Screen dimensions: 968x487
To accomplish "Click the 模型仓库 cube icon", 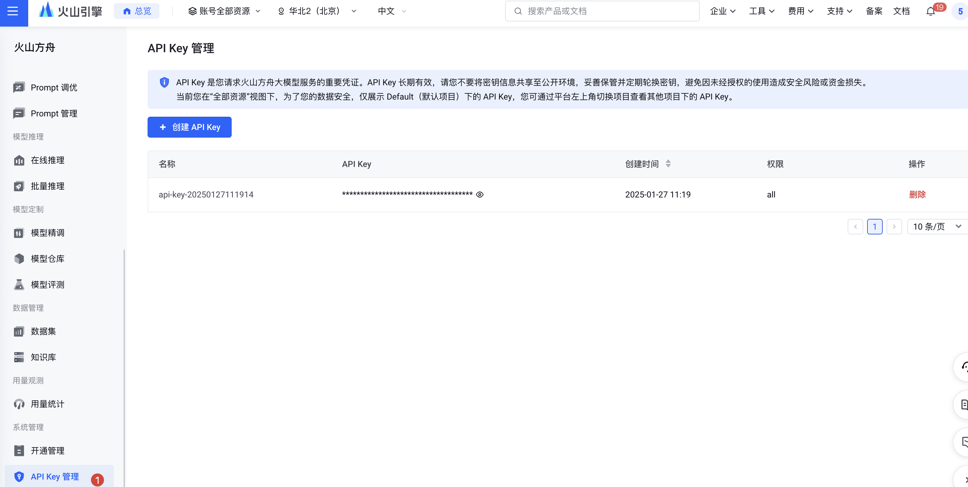I will (19, 259).
